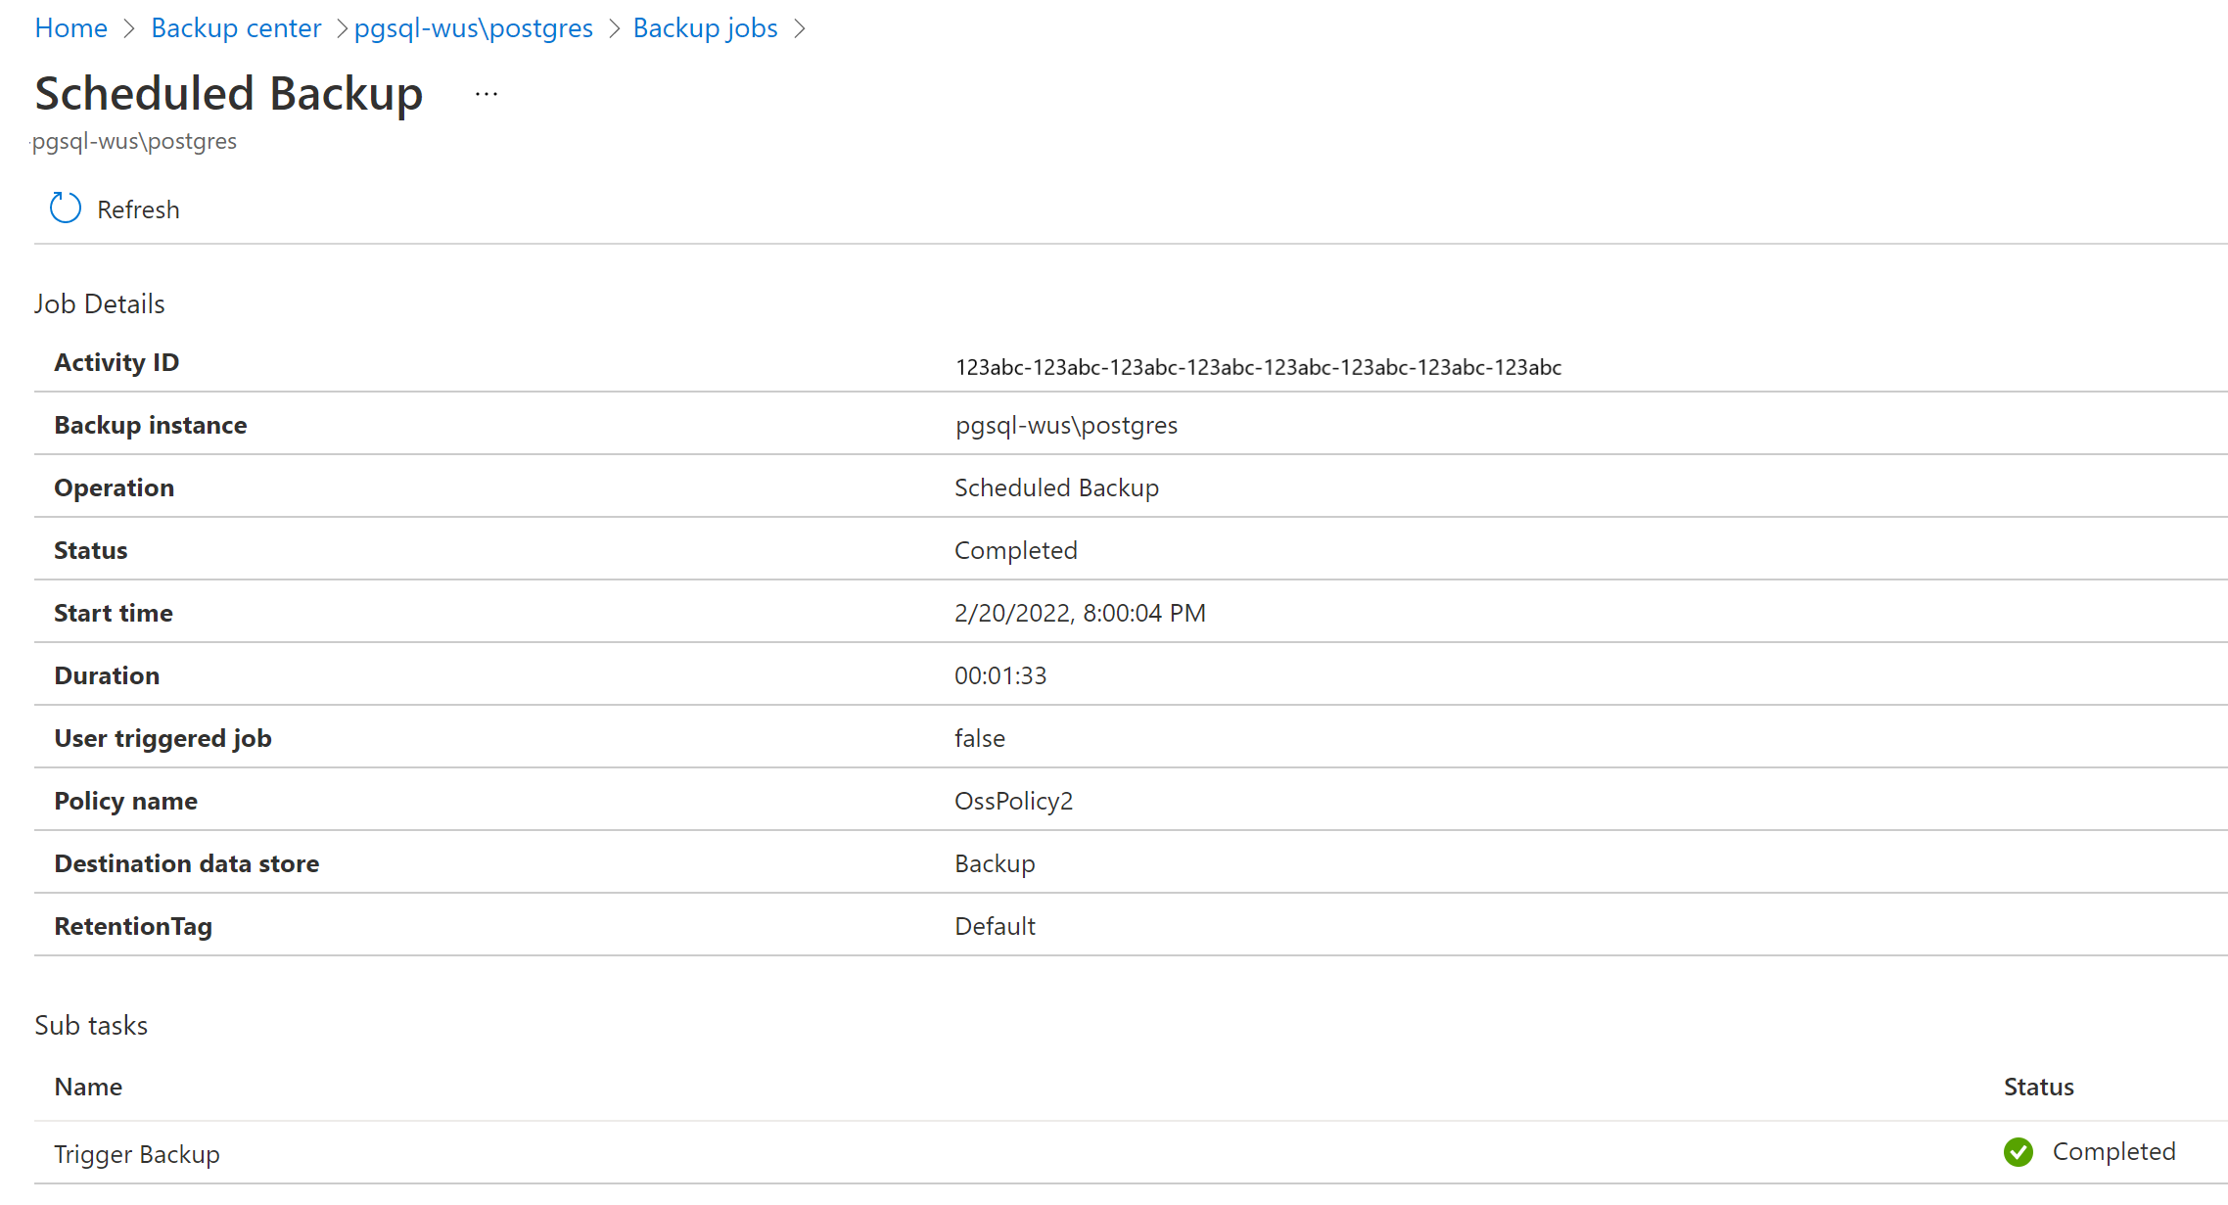
Task: Open the ellipsis more options menu
Action: (487, 94)
